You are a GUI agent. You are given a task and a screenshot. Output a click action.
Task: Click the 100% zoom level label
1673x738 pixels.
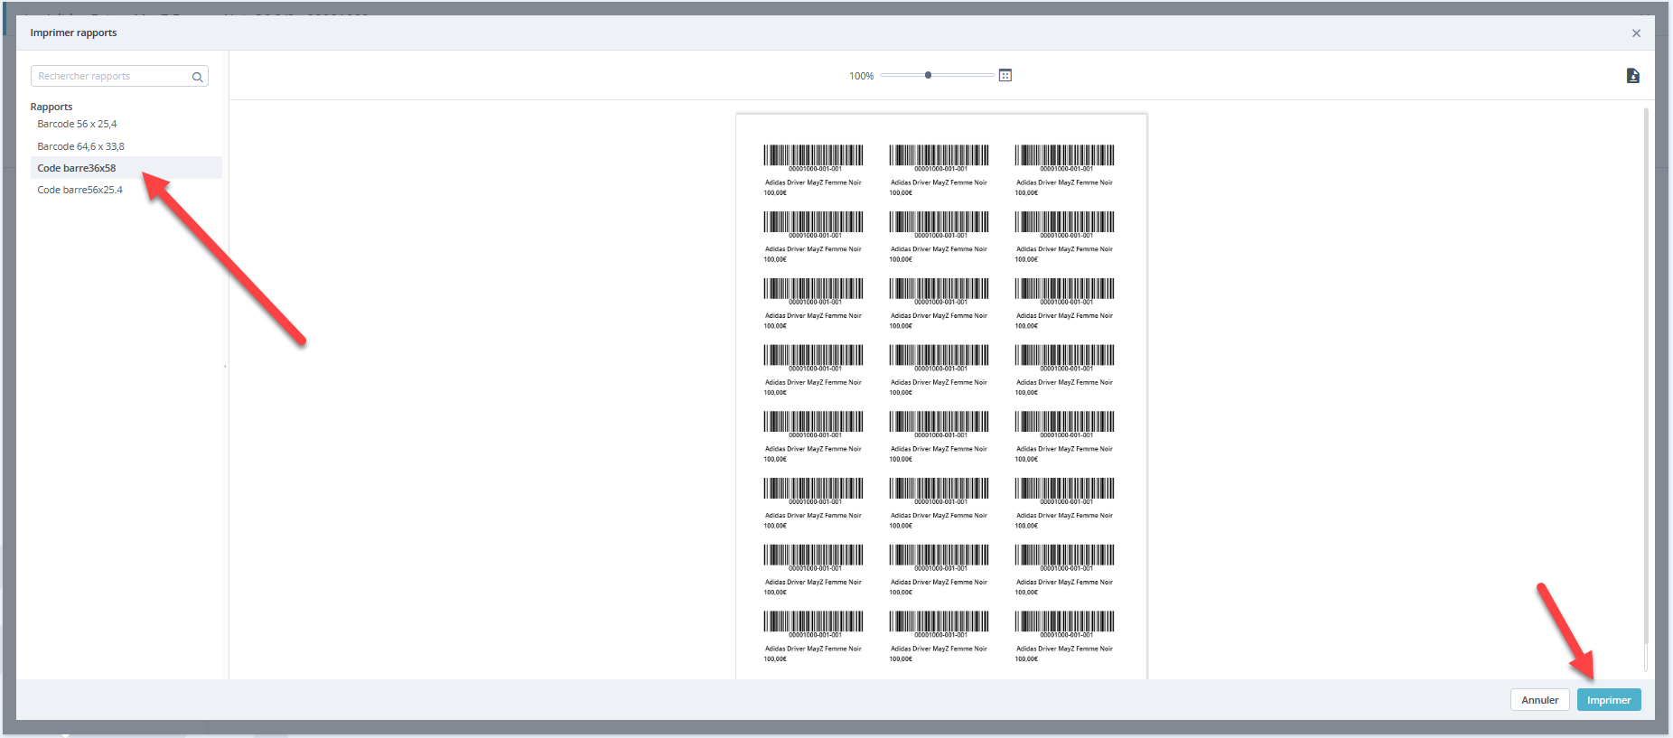[x=861, y=76]
